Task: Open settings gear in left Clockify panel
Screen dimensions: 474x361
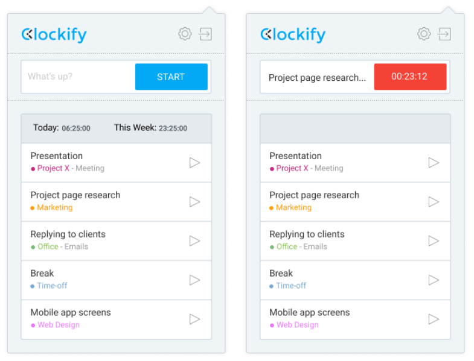Action: click(x=185, y=34)
